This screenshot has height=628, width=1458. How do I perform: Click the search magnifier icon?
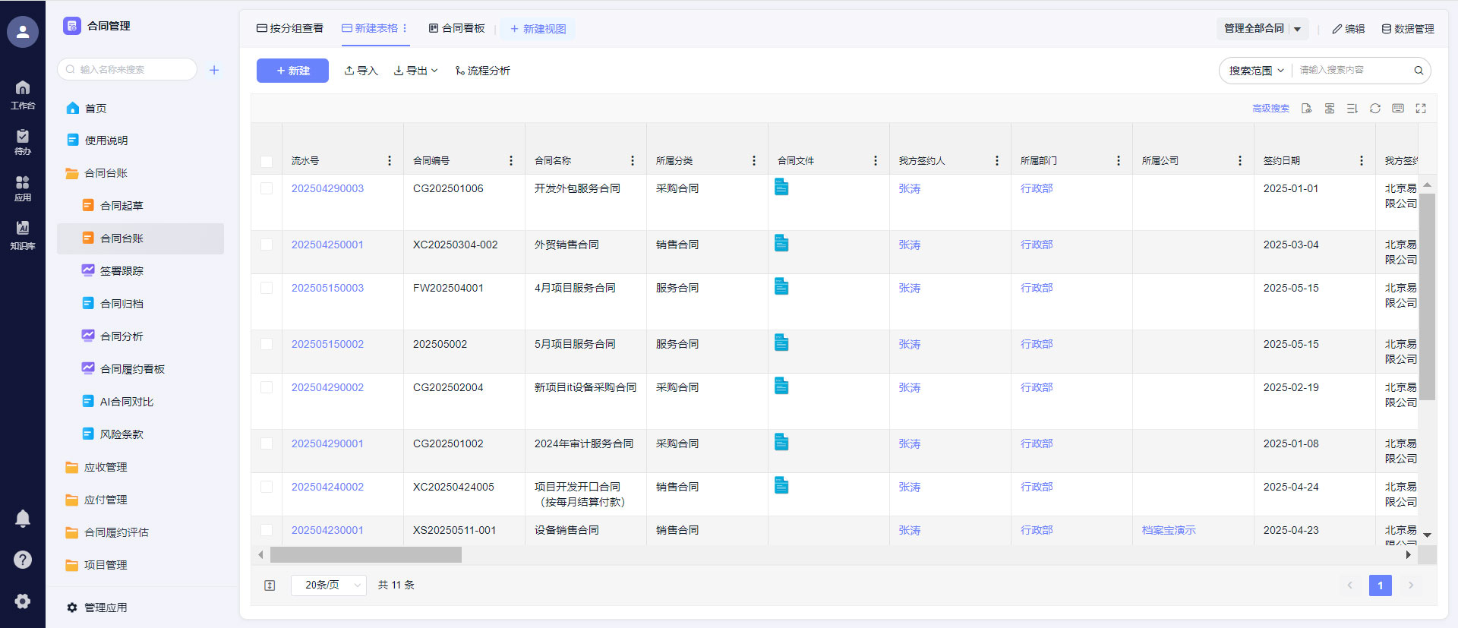1418,71
